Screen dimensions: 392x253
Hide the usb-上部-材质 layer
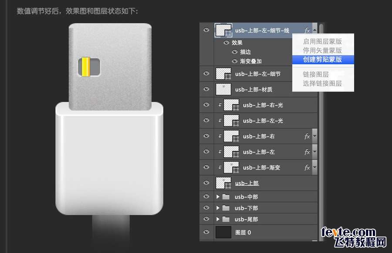point(206,89)
